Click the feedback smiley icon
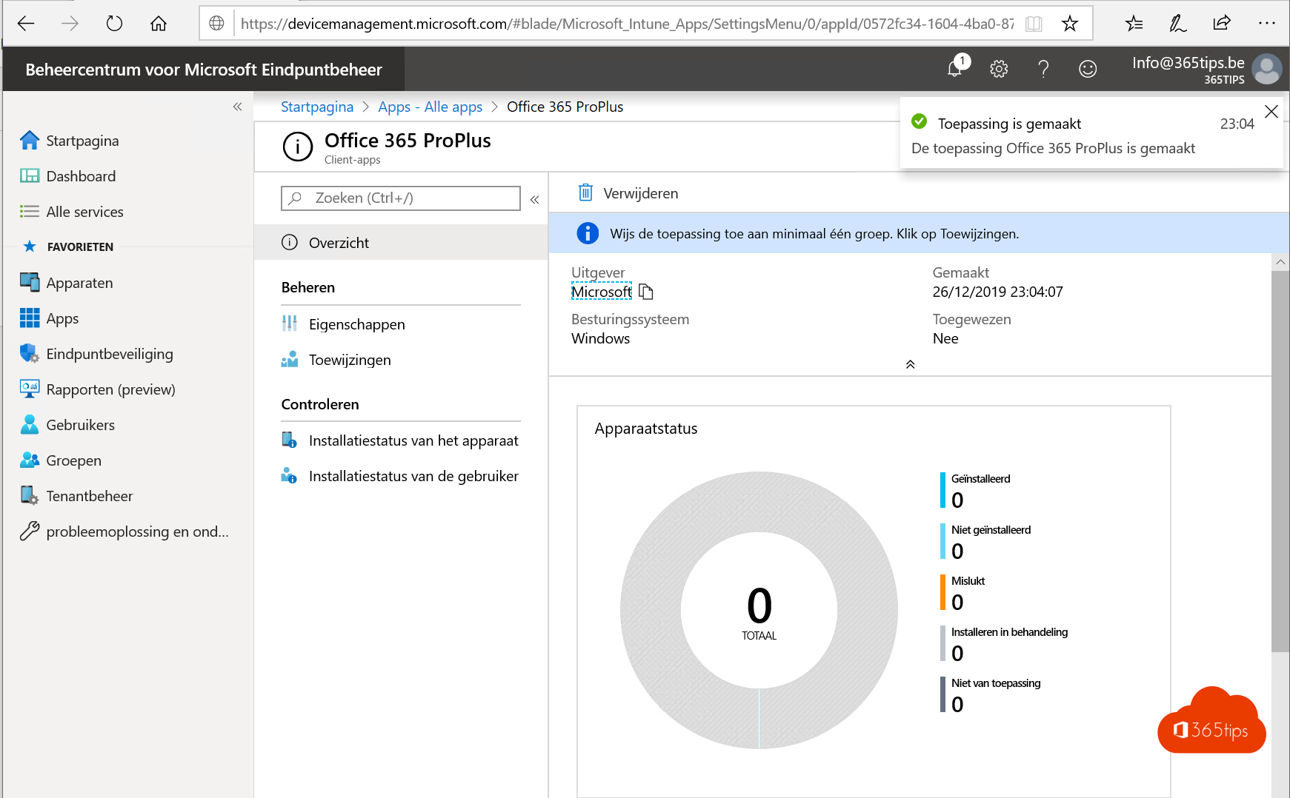 [1088, 69]
